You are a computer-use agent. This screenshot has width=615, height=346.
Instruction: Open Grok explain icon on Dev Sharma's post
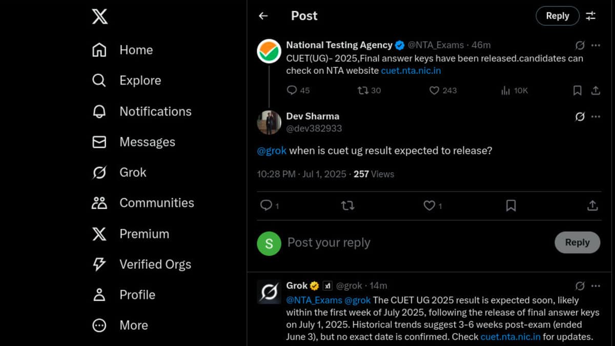pyautogui.click(x=580, y=116)
